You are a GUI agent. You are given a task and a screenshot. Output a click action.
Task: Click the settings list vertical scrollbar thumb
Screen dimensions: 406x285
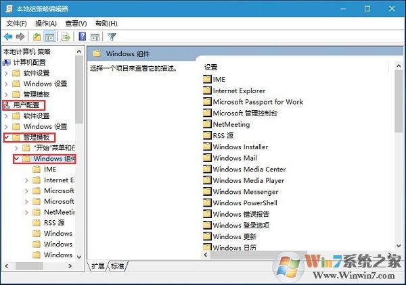pos(399,101)
